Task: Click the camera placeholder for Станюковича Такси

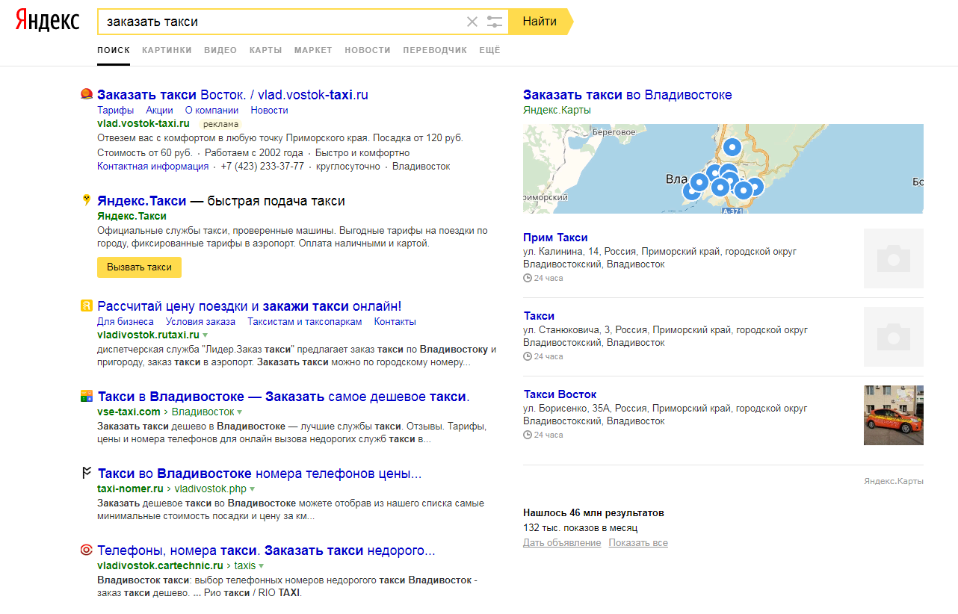Action: point(894,337)
